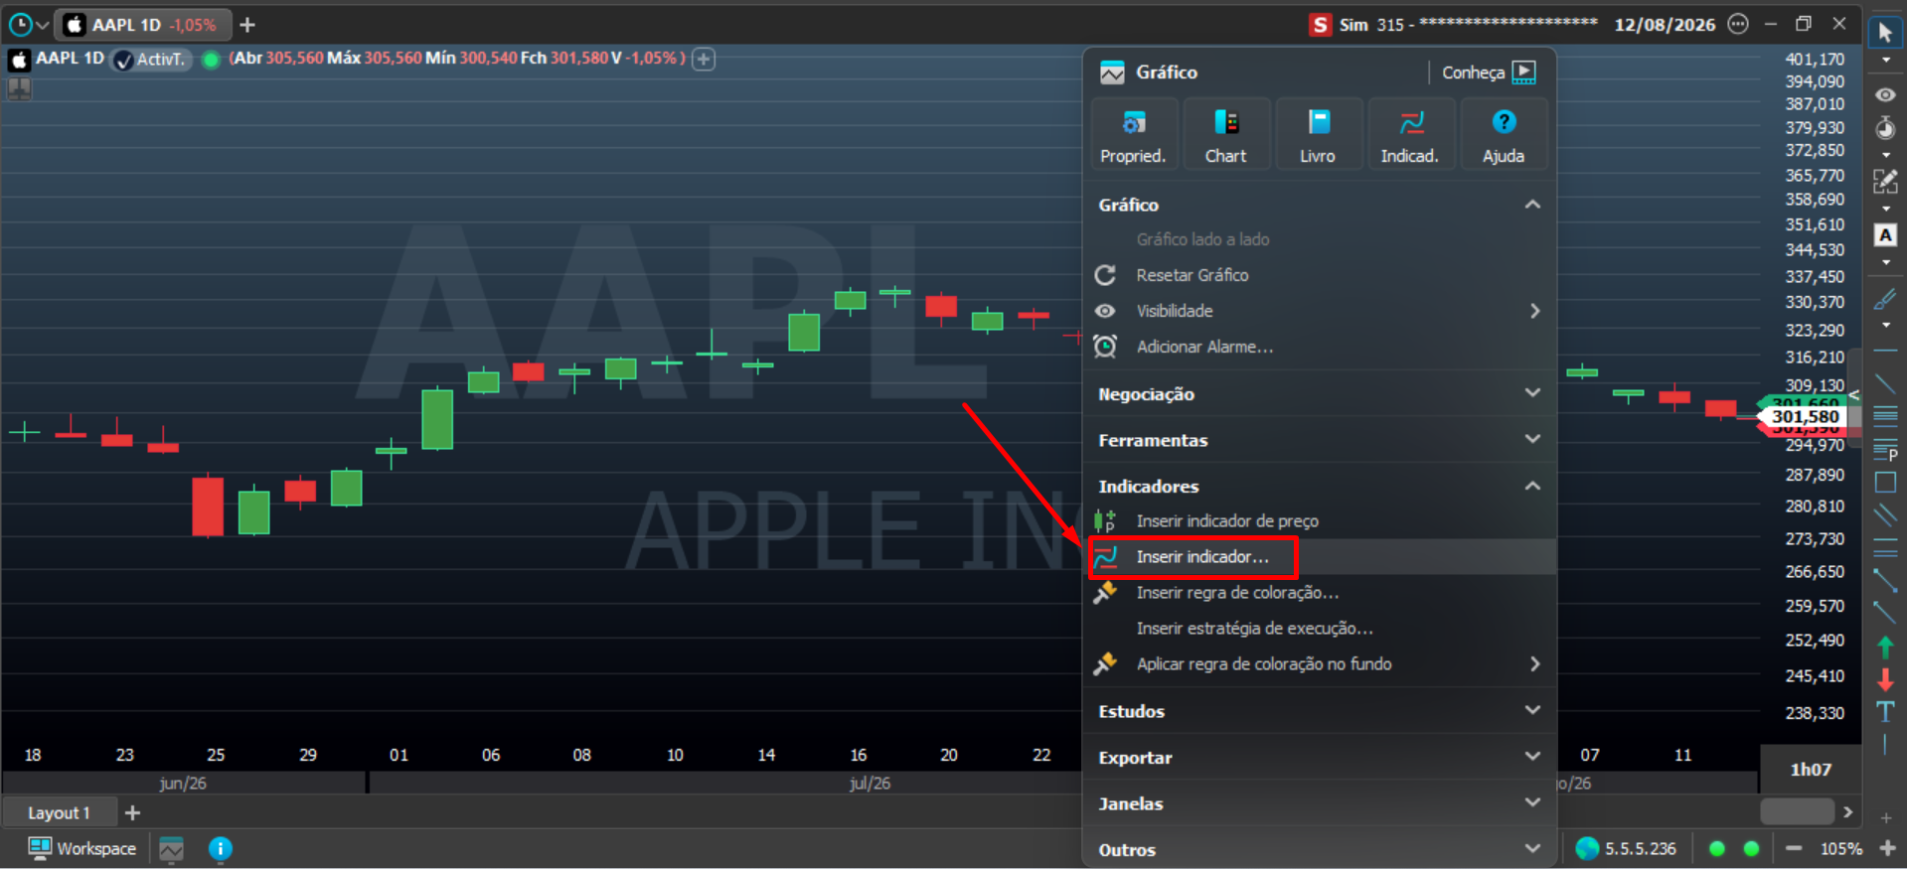Image resolution: width=1907 pixels, height=869 pixels.
Task: Zoom out with the minus button
Action: (1794, 849)
